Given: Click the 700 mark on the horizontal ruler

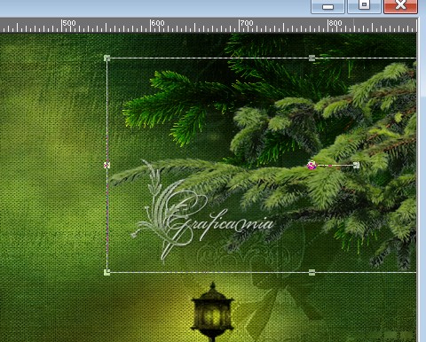Looking at the screenshot, I should [246, 23].
